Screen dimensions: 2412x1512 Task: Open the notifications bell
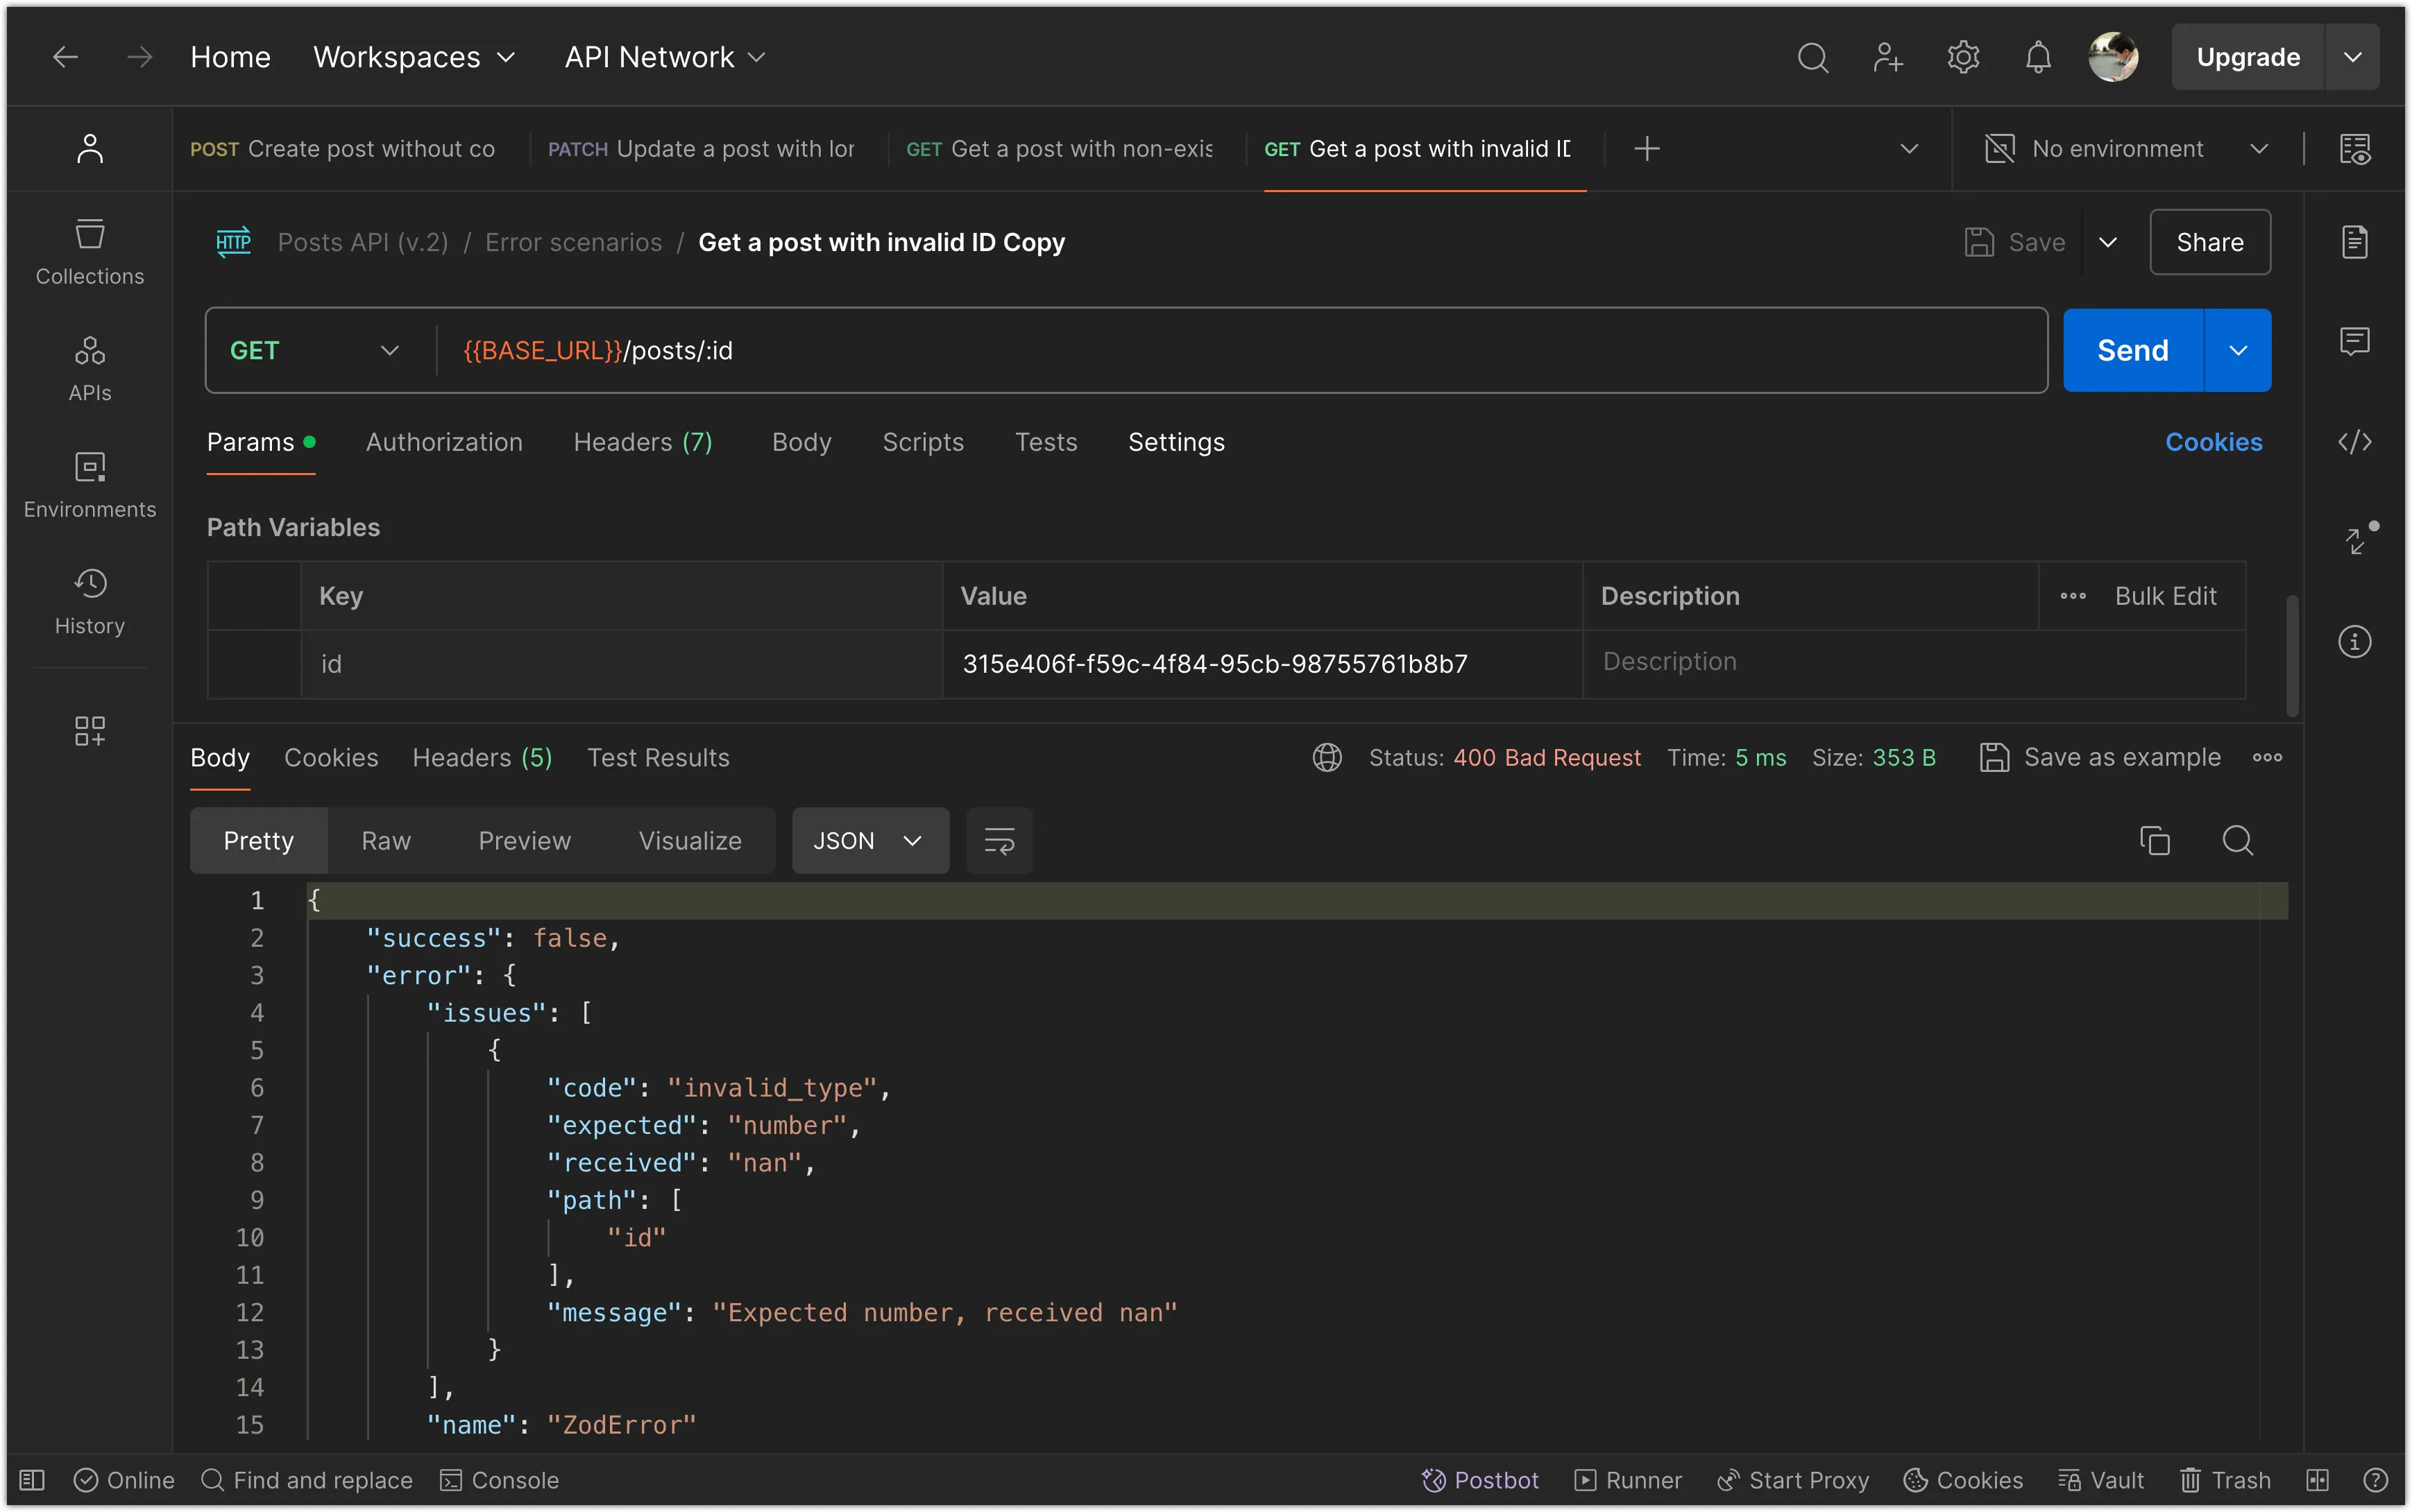[2038, 57]
